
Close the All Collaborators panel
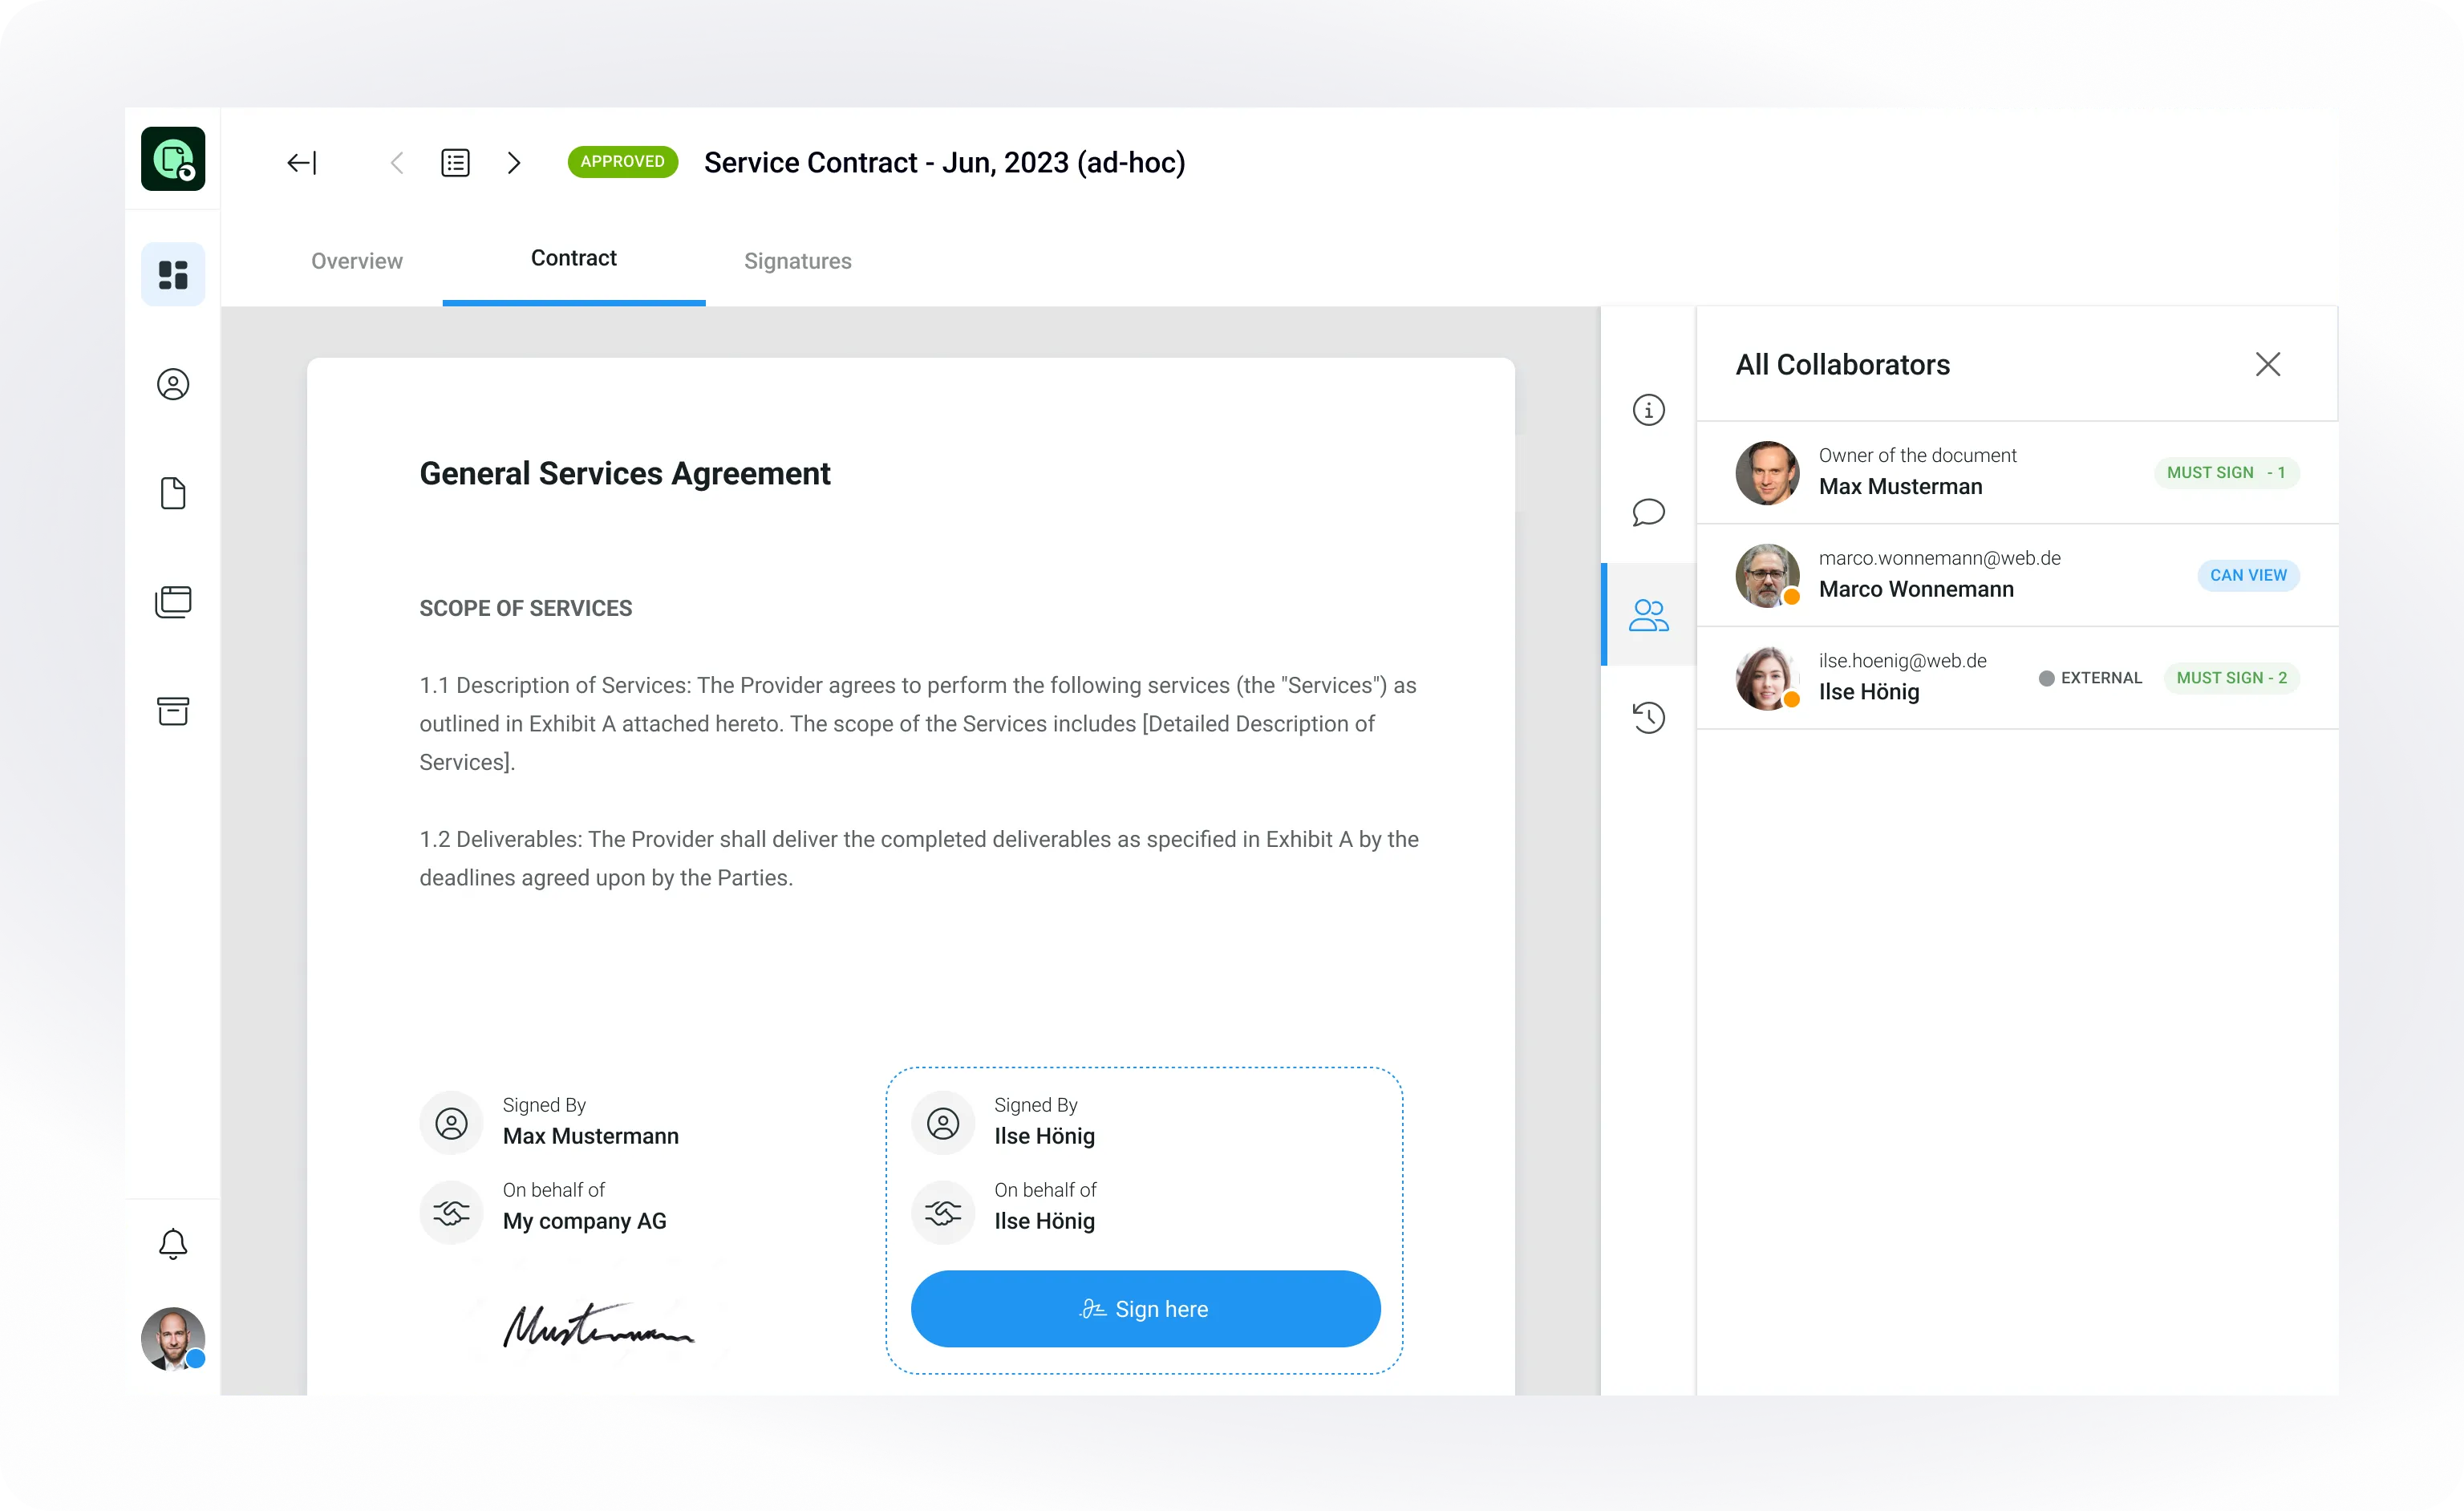click(2267, 364)
